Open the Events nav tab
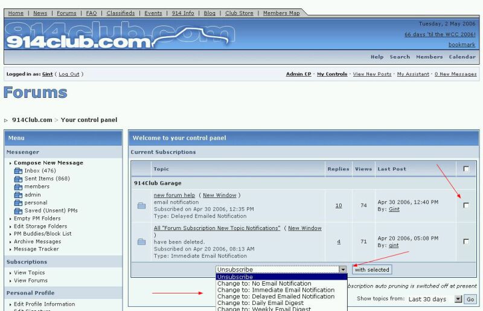 [x=153, y=13]
